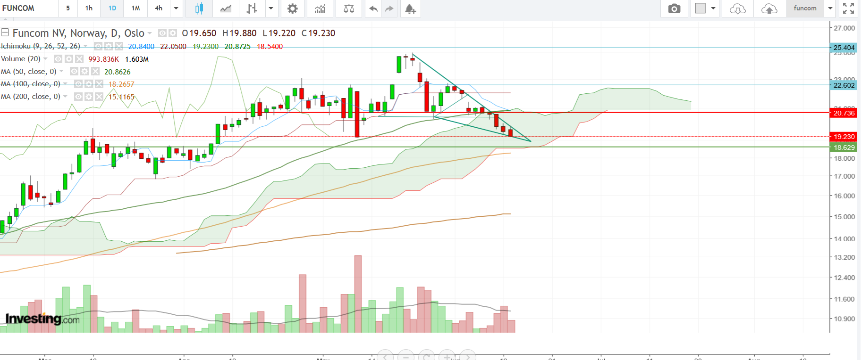The width and height of the screenshot is (861, 360).
Task: Remove the MA 100 indicator with its X
Action: click(99, 84)
